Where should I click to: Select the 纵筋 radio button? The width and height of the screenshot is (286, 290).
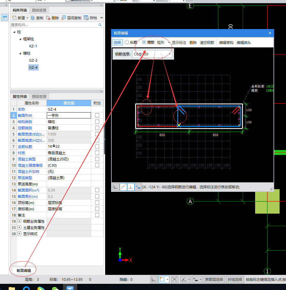click(127, 42)
